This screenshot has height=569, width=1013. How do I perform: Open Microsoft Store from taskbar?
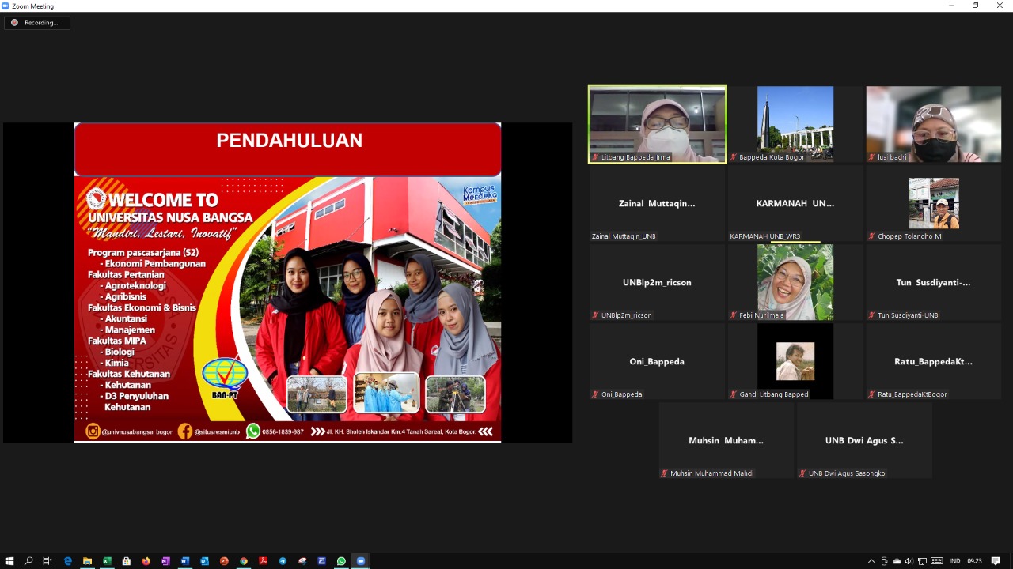[126, 561]
